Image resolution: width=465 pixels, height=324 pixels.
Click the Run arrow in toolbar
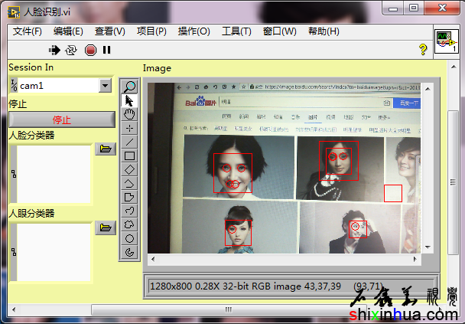[x=54, y=50]
